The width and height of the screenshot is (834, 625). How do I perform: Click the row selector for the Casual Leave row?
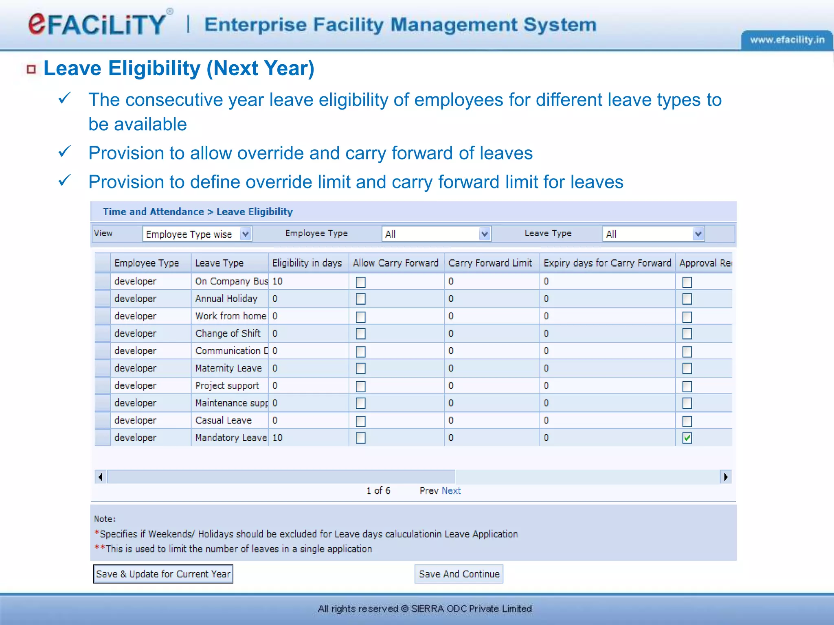(x=103, y=420)
